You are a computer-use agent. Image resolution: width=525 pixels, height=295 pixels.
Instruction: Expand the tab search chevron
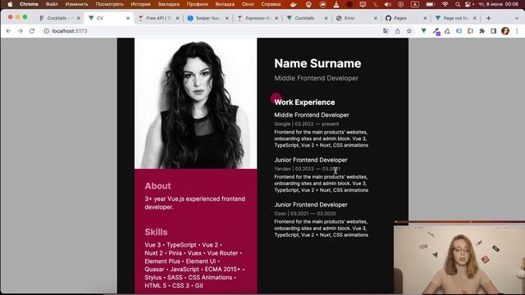pos(516,18)
